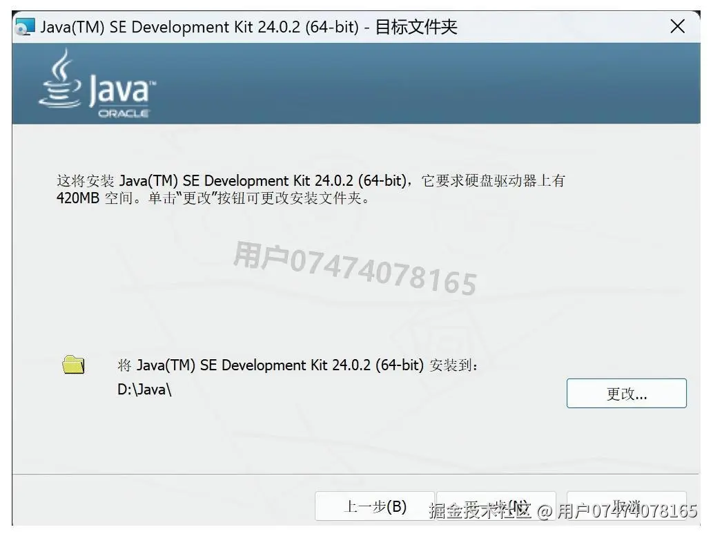Click the yellow destination folder icon
This screenshot has height=536, width=713.
[x=73, y=365]
